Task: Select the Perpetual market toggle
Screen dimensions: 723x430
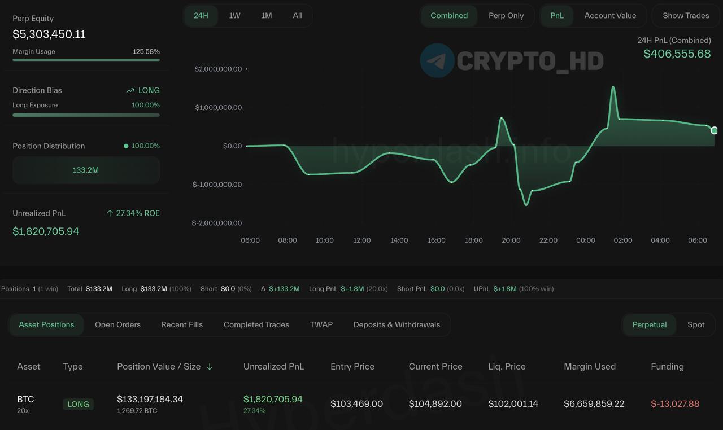Action: pos(650,324)
